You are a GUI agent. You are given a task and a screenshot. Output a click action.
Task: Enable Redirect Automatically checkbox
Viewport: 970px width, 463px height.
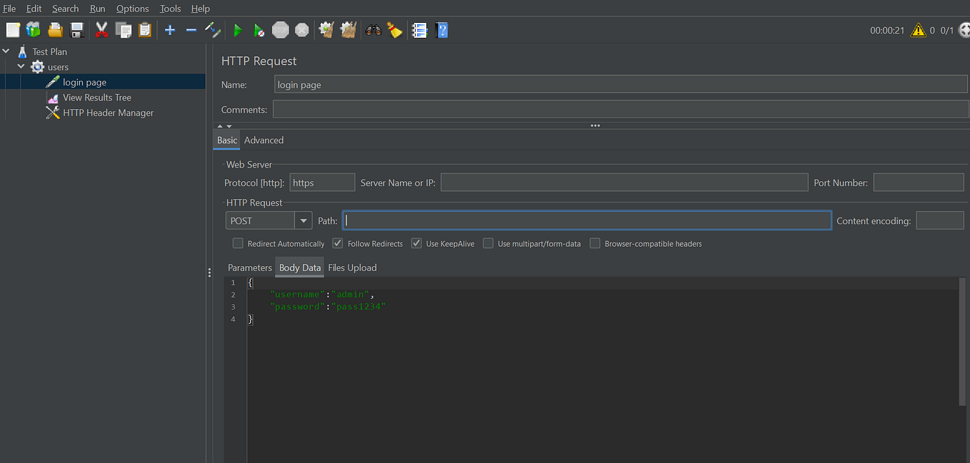(237, 243)
